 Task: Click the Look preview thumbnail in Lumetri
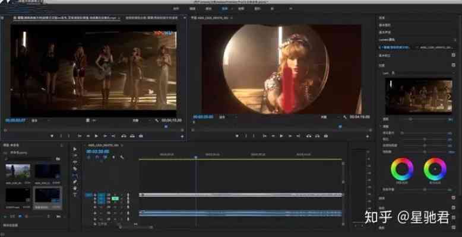419,97
